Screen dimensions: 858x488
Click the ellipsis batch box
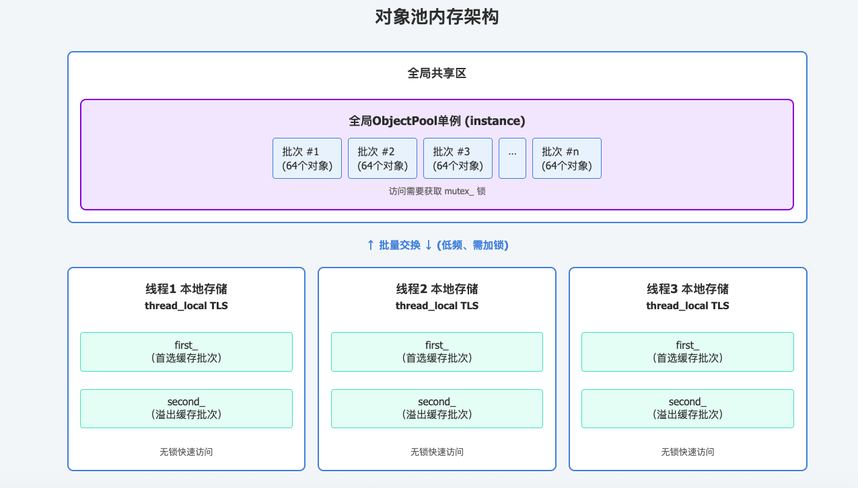512,159
